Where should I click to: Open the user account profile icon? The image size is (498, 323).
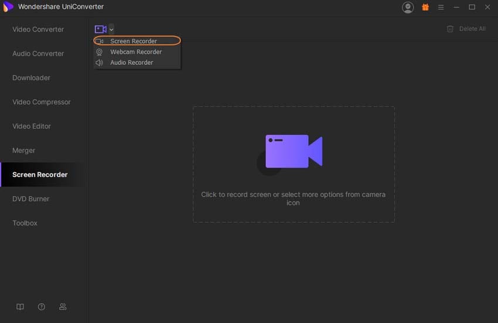click(408, 7)
